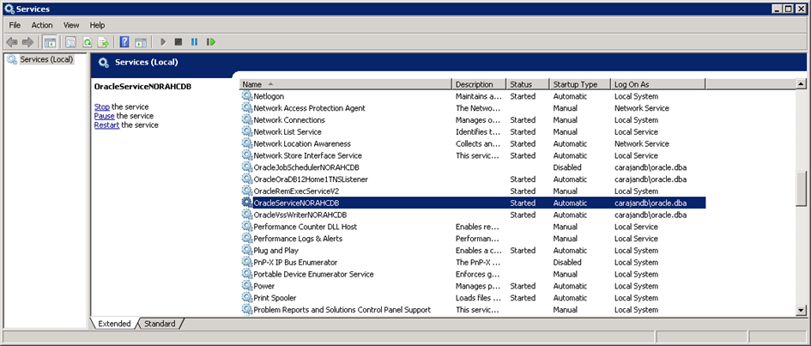Open the Action menu
Screen dimensions: 811x346
click(x=42, y=25)
